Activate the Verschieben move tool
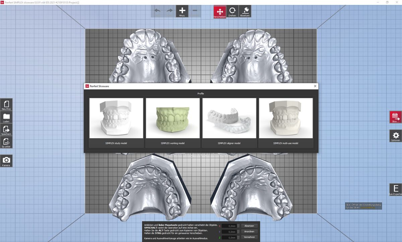Screen dimensions: 402x242 coord(220,12)
